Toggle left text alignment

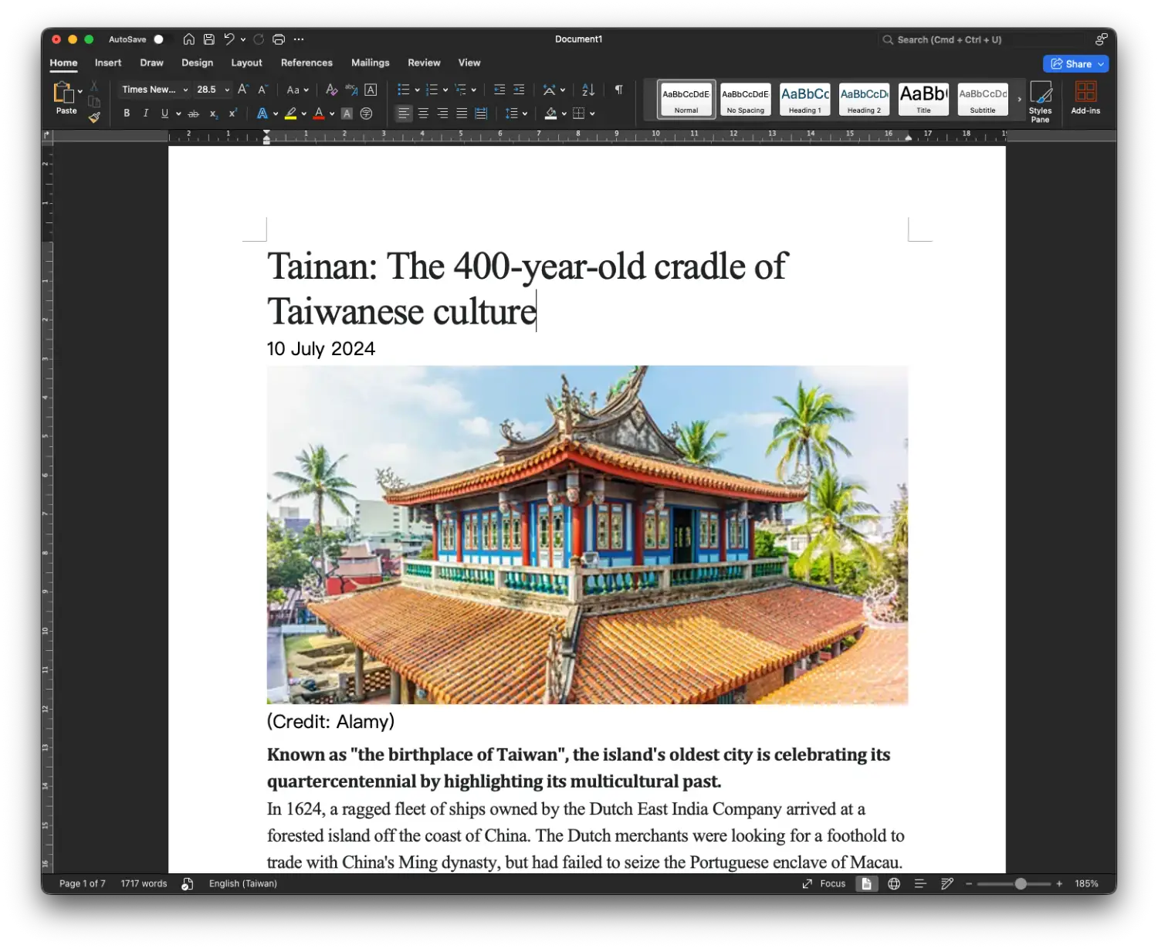[404, 114]
